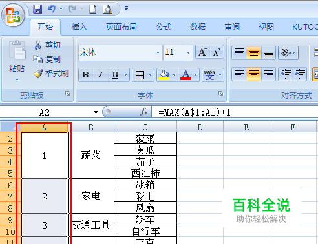Expand the 粘贴 paste options arrow
The height and width of the screenshot is (244, 318).
coord(17,79)
